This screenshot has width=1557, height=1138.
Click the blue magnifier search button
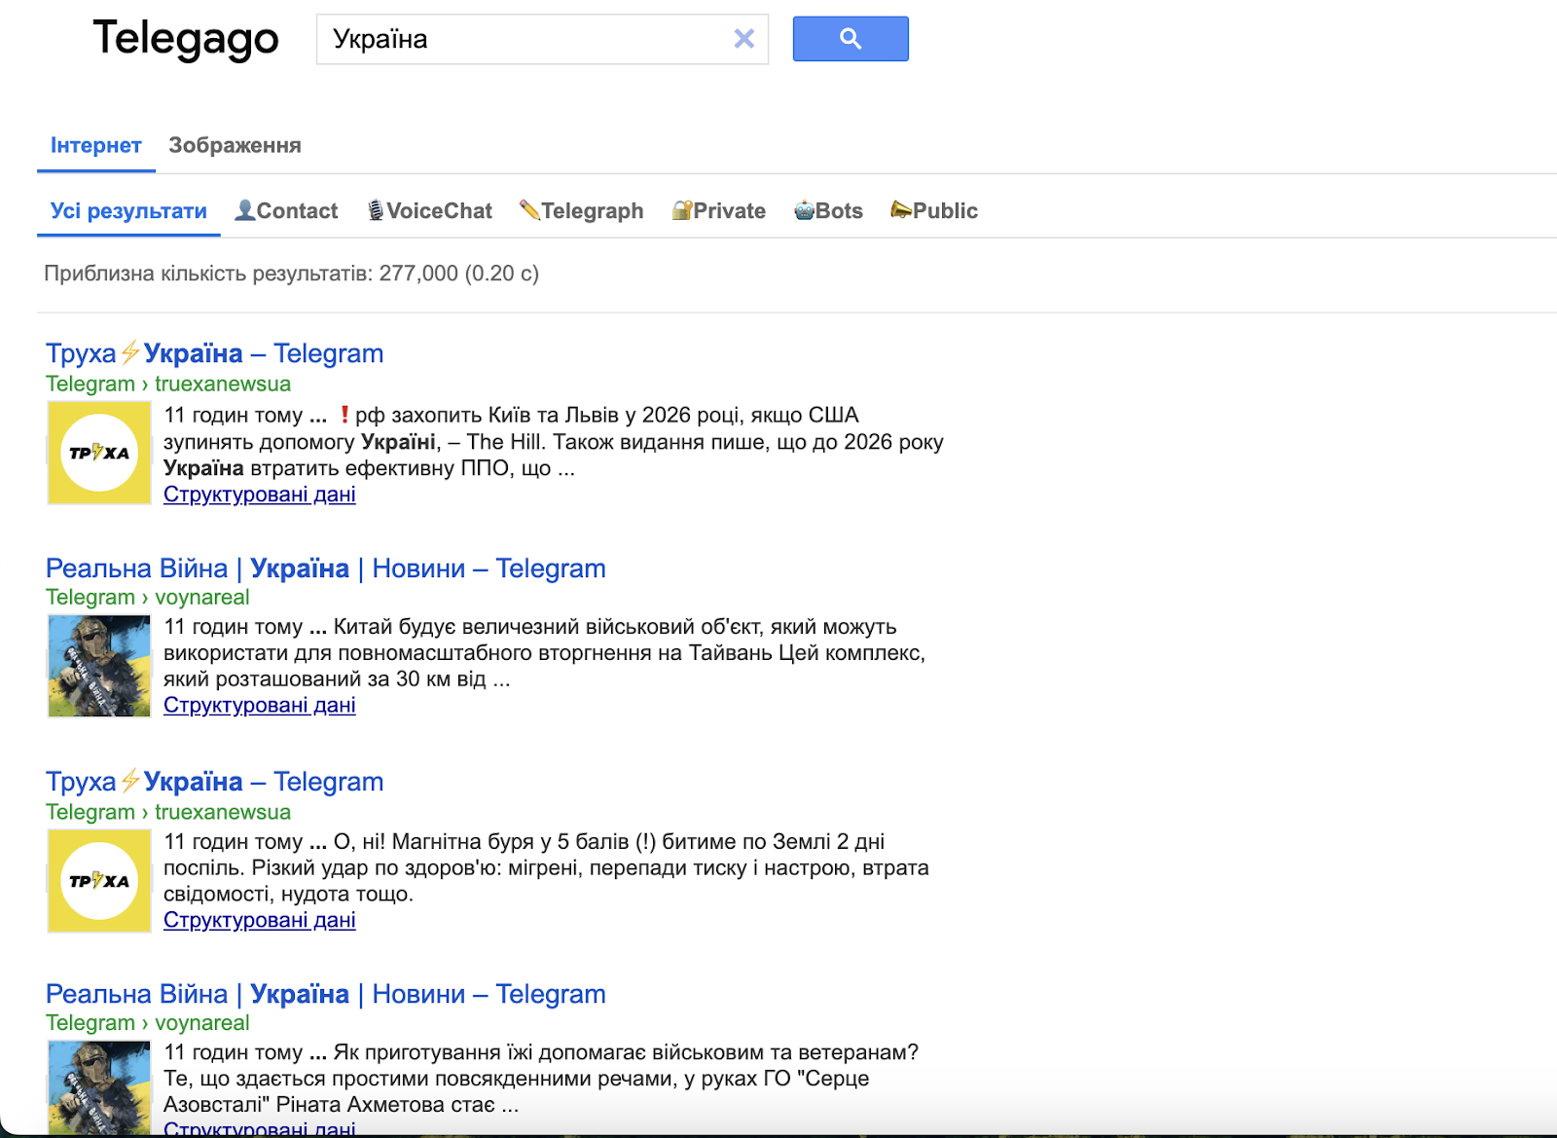(x=851, y=39)
